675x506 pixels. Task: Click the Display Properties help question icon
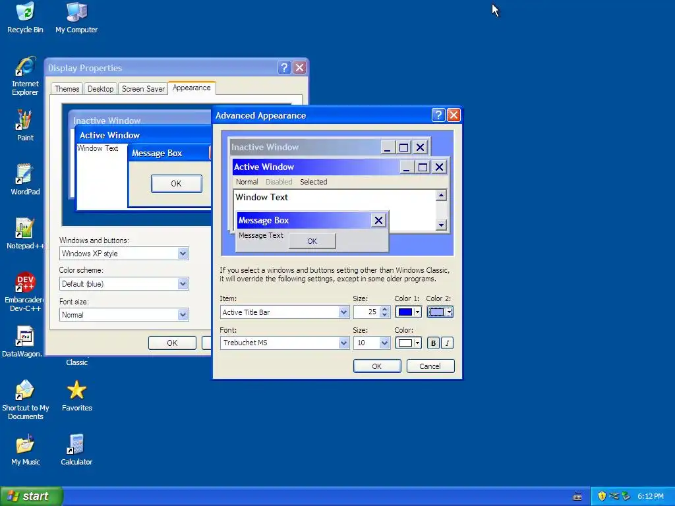(284, 68)
